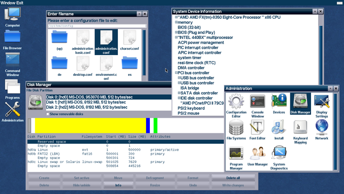The width and height of the screenshot is (344, 194).
Task: Launch System Diagnostics icon
Action: click(279, 158)
